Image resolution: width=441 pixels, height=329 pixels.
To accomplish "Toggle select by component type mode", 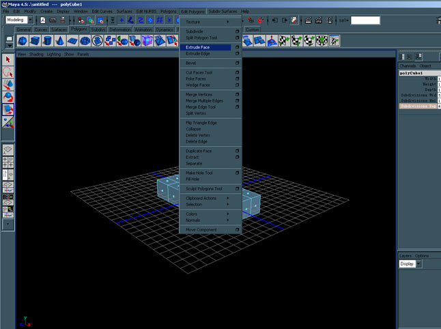I will (100, 20).
